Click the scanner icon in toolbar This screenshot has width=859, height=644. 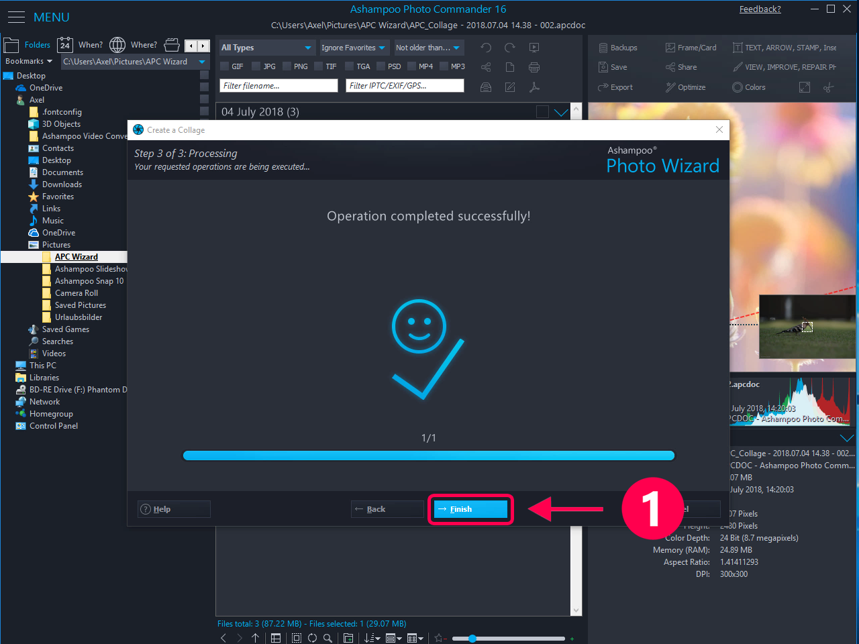[486, 87]
